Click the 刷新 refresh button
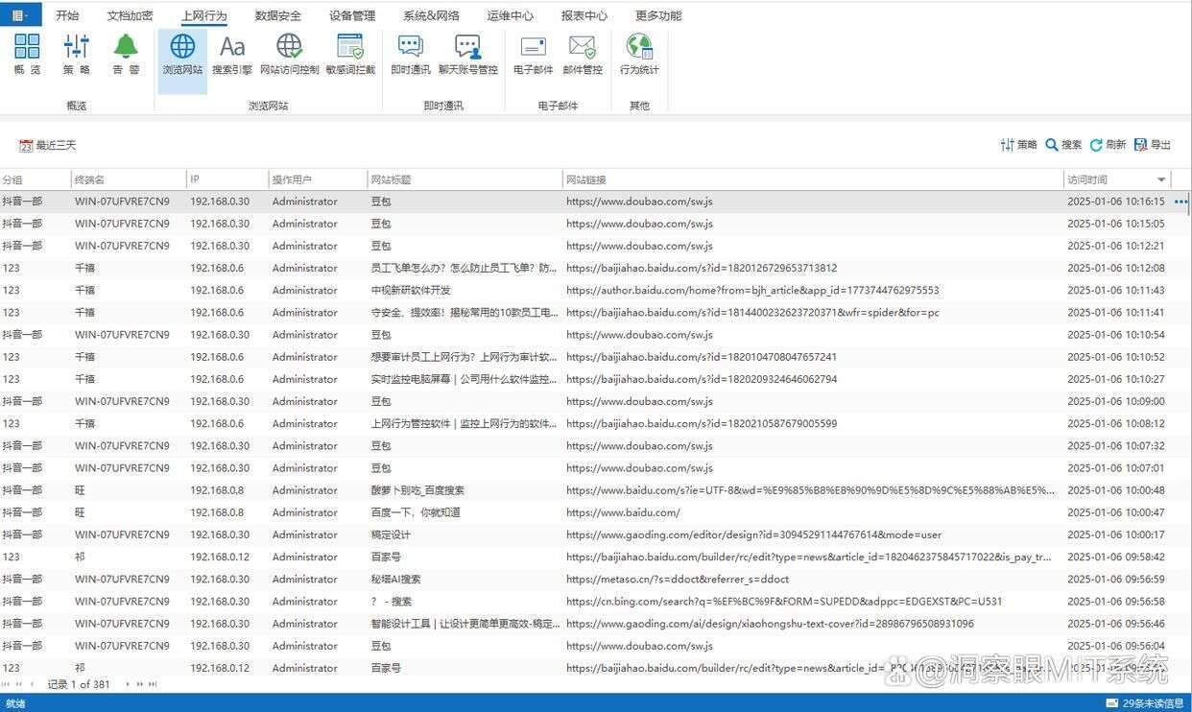The height and width of the screenshot is (712, 1192). coord(1105,145)
